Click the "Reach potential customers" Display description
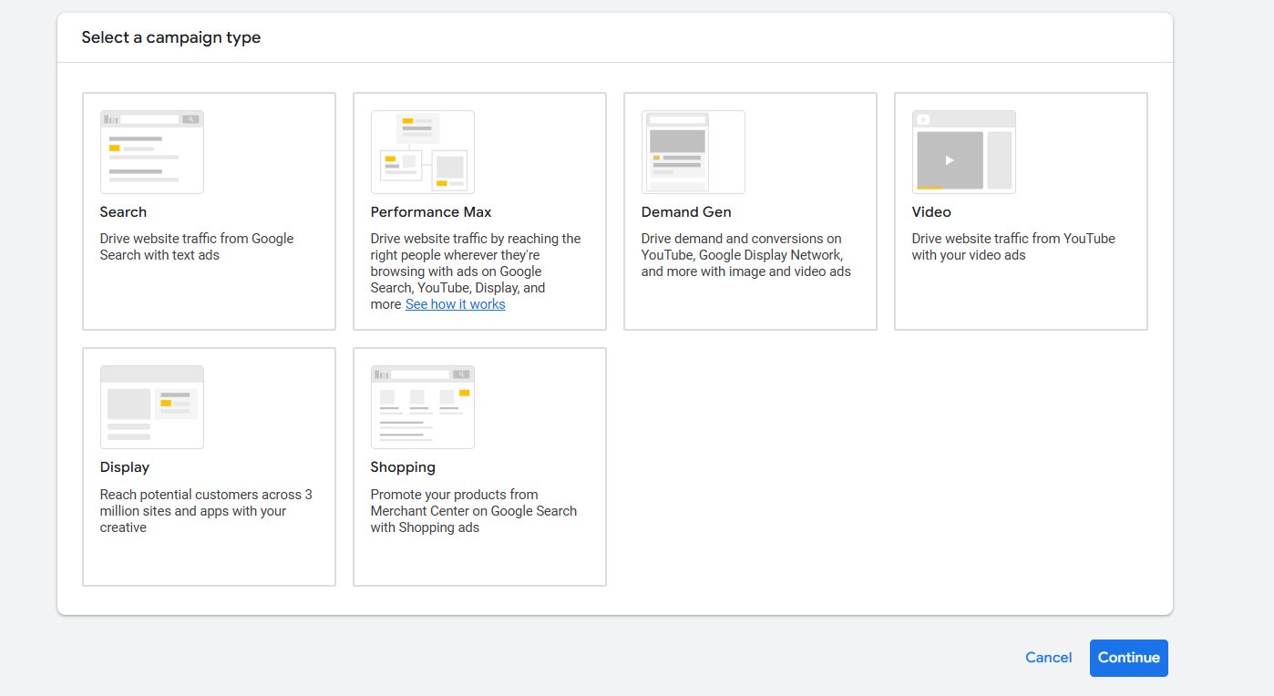The image size is (1274, 696). pyautogui.click(x=206, y=511)
